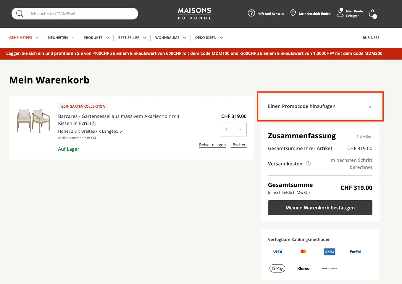Click the 1 Artikel count text
402x284 pixels.
click(364, 137)
